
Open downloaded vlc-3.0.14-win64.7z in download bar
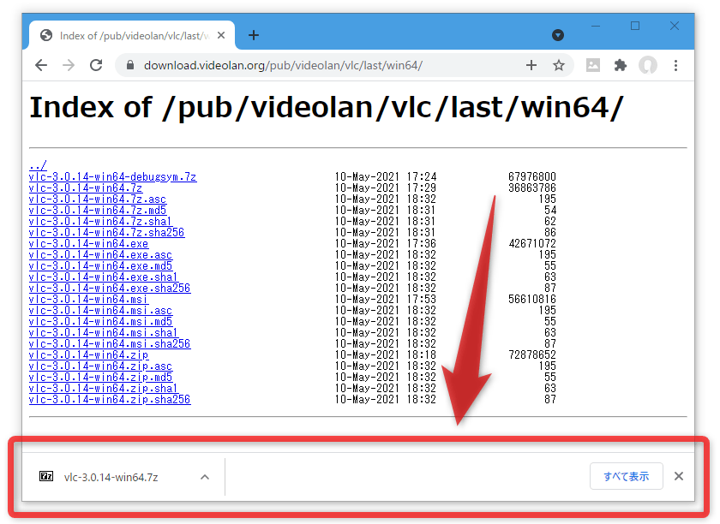coord(111,477)
